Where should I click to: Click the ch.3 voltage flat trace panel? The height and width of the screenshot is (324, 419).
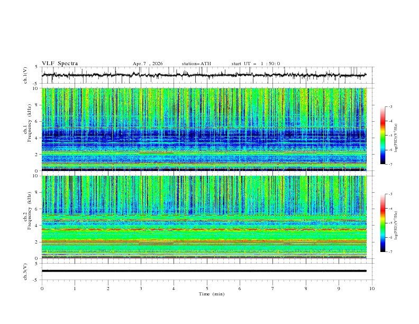208,272
